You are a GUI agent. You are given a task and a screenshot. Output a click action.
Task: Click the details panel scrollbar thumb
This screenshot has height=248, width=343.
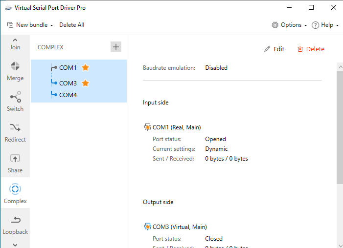[x=340, y=127]
